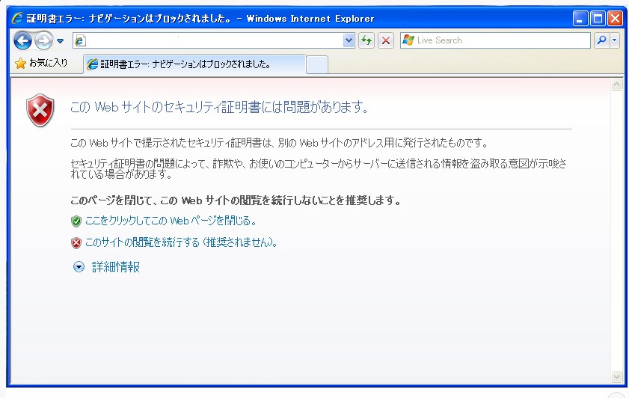Expand the address bar history dropdown
This screenshot has height=398, width=629.
pos(349,40)
